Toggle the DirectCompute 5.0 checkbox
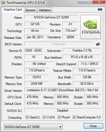Viewport: 106px width, 132px height. point(74,117)
